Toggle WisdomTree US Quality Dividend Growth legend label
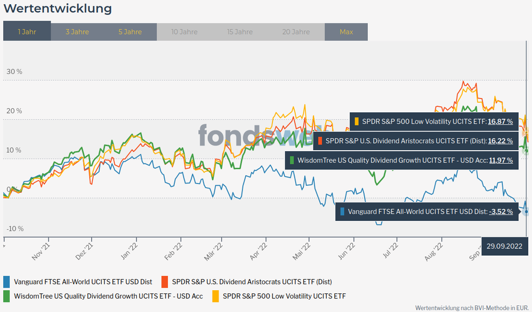This screenshot has width=532, height=312. (x=108, y=295)
